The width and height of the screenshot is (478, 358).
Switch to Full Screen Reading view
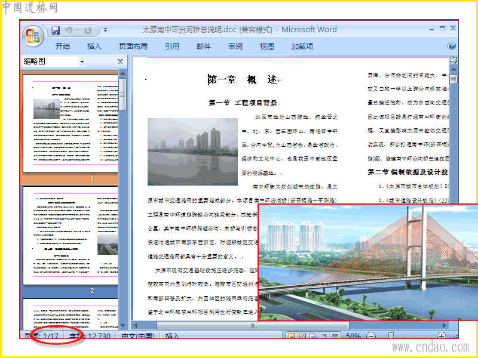(302, 336)
